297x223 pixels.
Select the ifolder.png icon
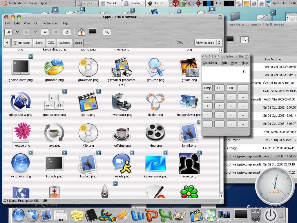click(155, 102)
